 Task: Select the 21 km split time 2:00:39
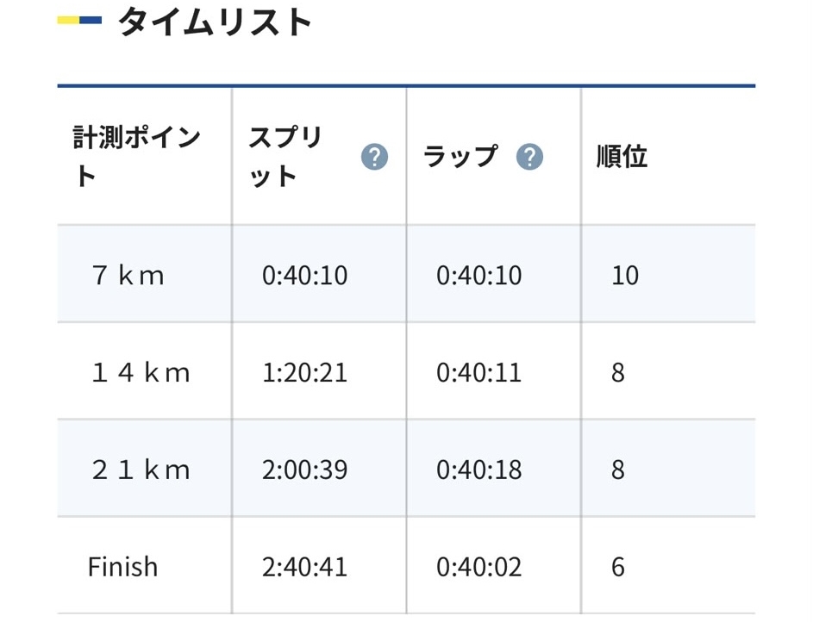point(304,470)
